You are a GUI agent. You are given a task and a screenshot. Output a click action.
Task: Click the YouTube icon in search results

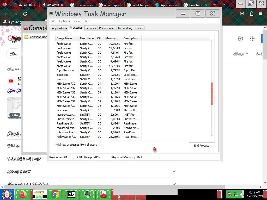click(x=11, y=81)
